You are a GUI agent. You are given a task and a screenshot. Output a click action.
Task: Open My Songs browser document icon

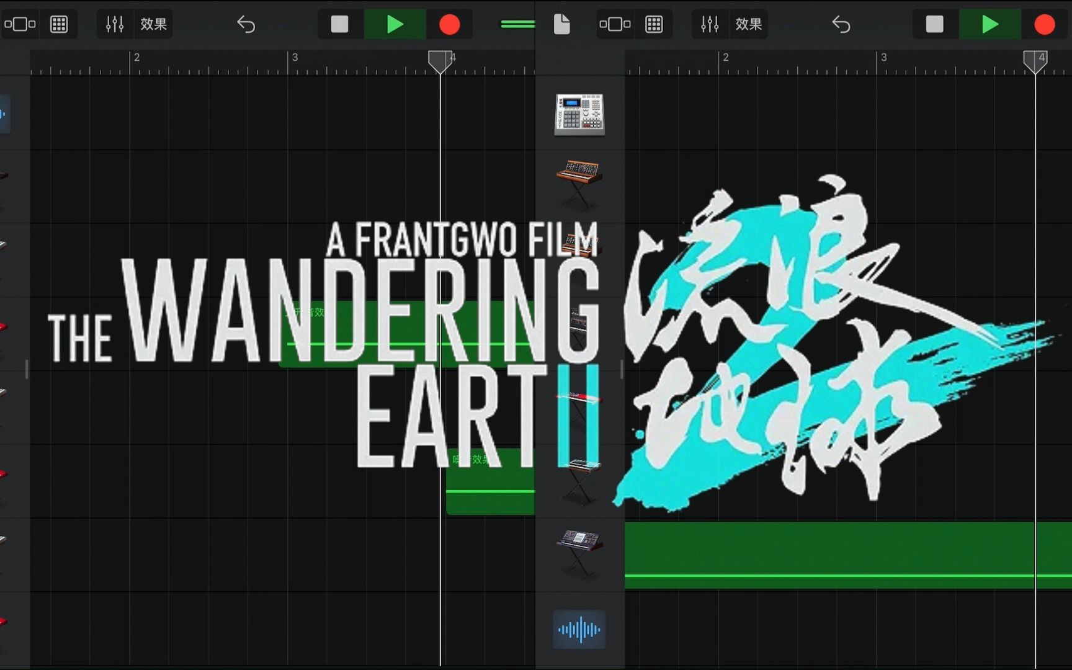coord(561,24)
